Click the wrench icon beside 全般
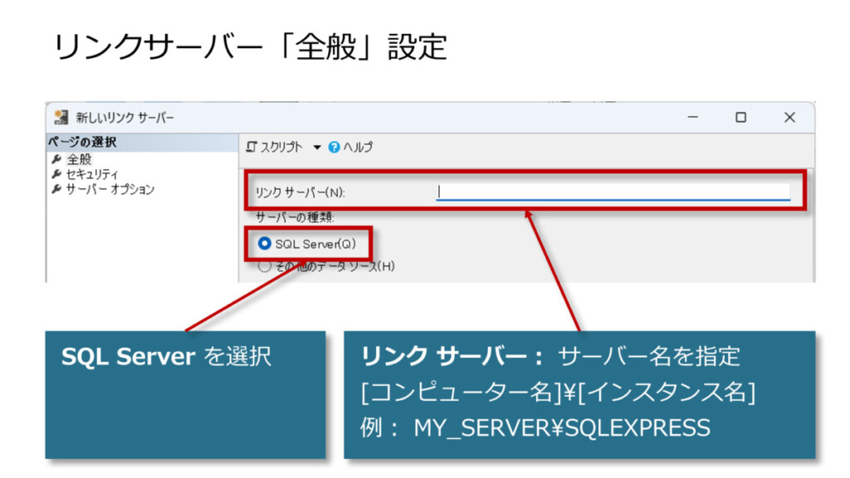This screenshot has width=850, height=478. 56,159
